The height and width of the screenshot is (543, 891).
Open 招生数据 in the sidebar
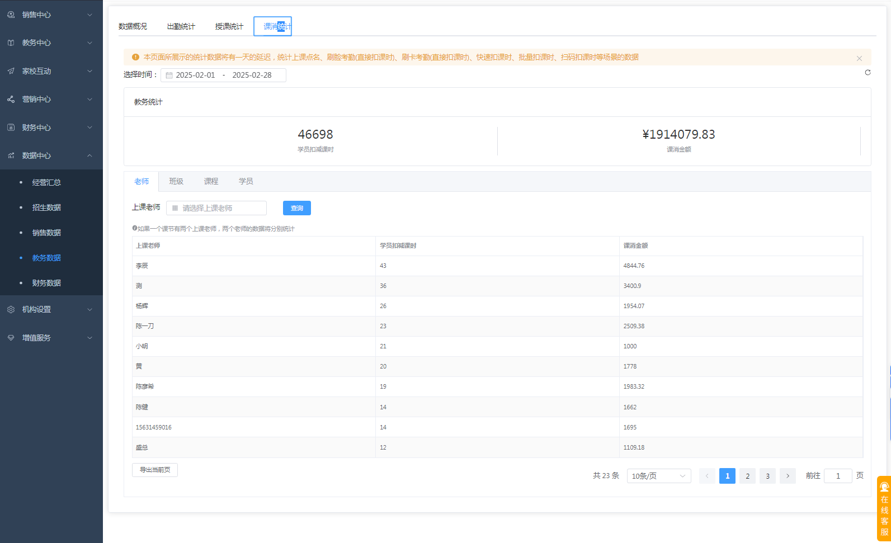tap(46, 207)
